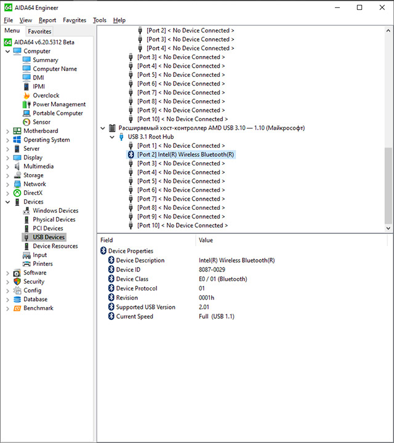
Task: Click the device tree scroll down arrow
Action: click(x=388, y=228)
